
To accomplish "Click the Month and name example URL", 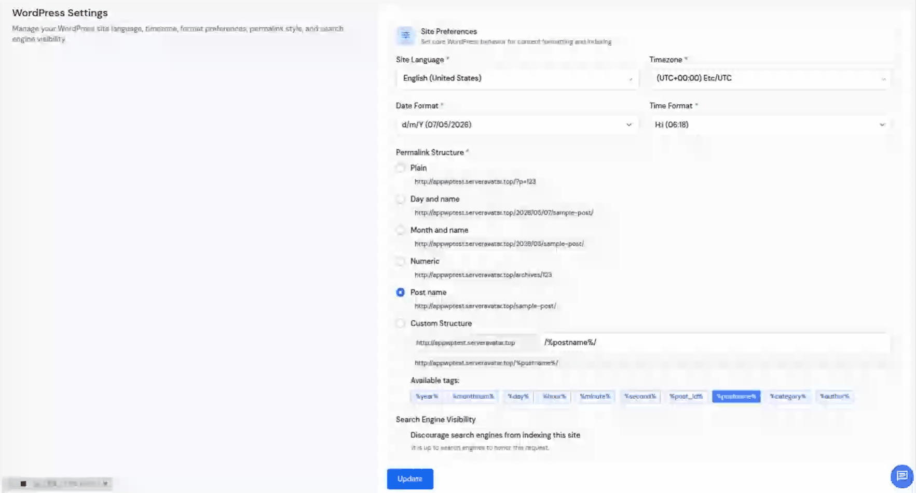I will pos(499,244).
